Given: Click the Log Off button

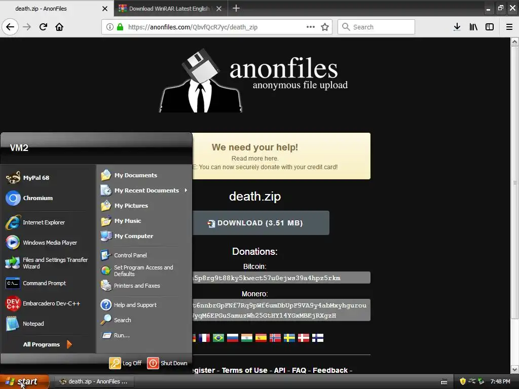Looking at the screenshot, I should pyautogui.click(x=126, y=363).
